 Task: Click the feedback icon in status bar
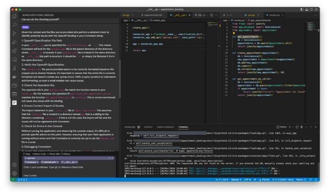tap(311, 180)
